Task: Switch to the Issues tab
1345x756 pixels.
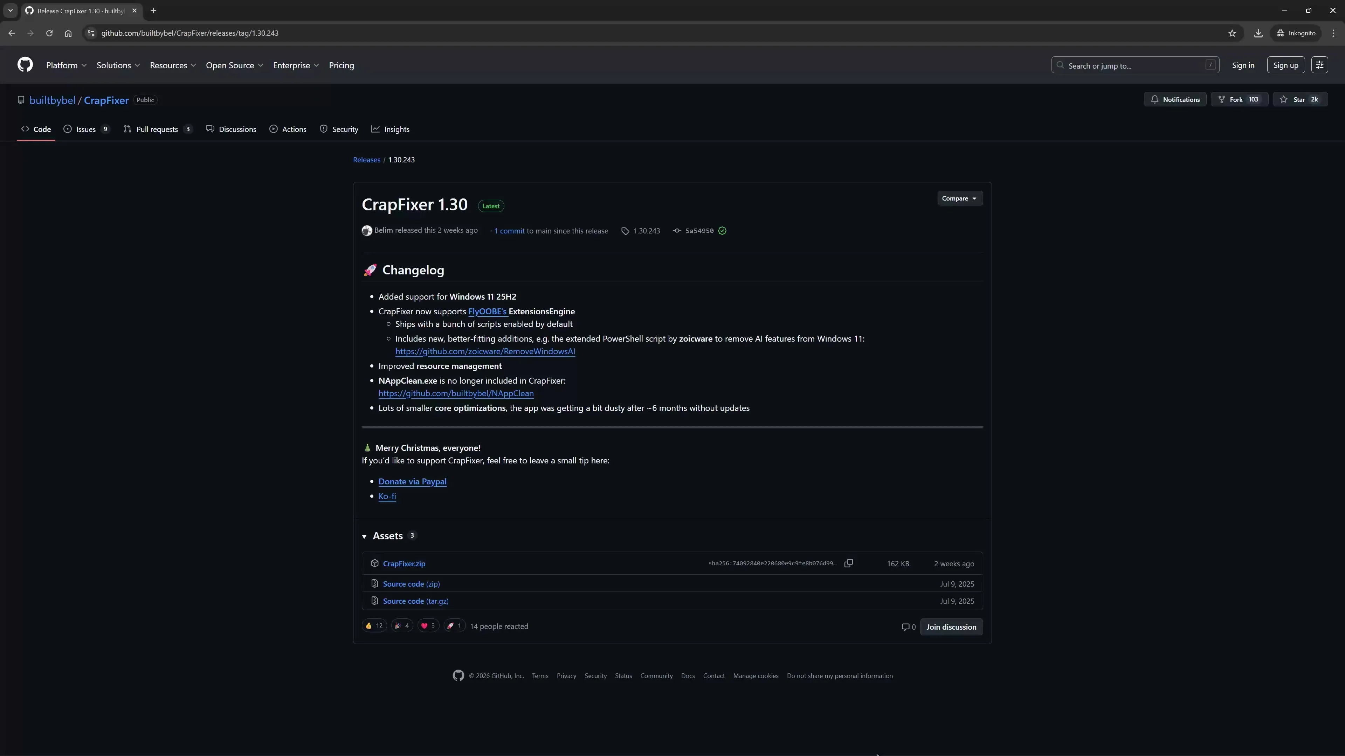Action: pyautogui.click(x=85, y=129)
